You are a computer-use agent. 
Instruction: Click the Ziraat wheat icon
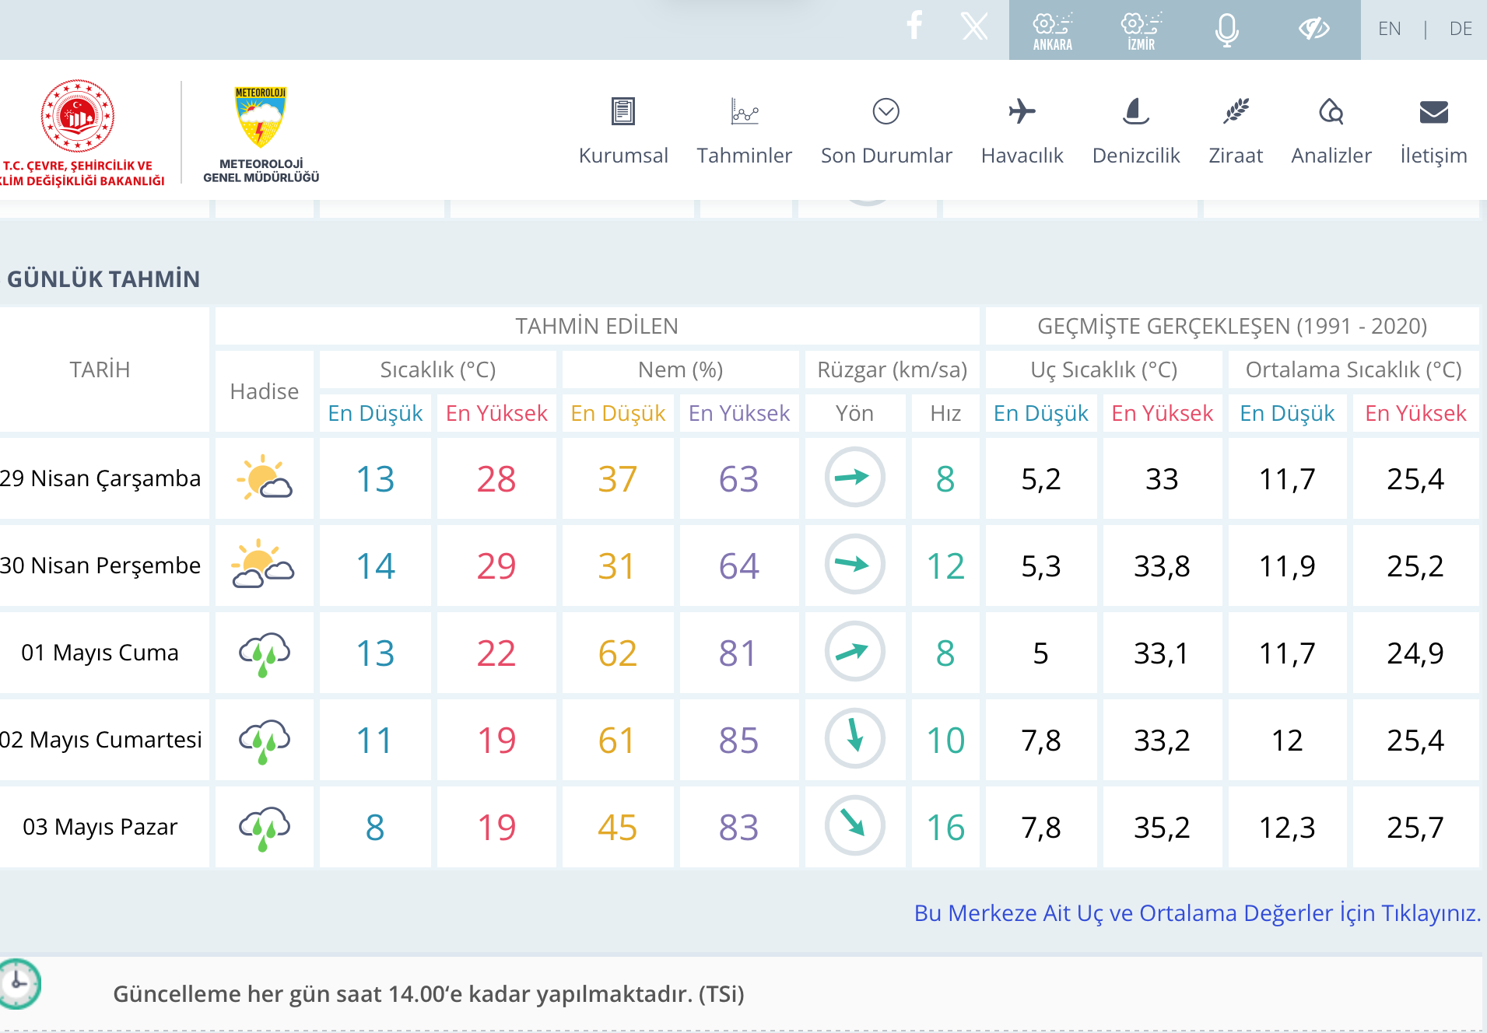coord(1236,112)
